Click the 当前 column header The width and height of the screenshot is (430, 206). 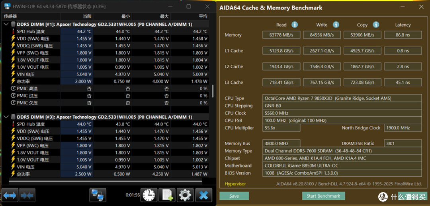point(87,16)
